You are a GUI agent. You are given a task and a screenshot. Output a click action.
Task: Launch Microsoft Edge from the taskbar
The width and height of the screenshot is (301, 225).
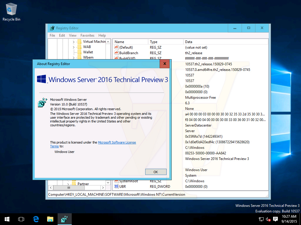36,219
